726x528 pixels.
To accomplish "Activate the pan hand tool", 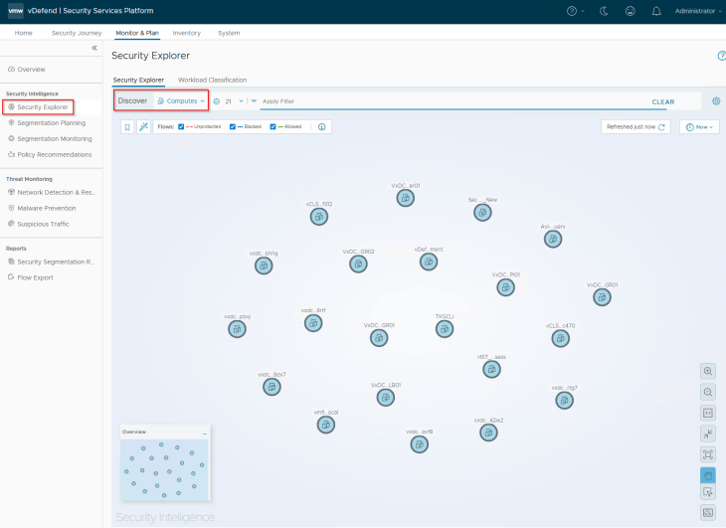I will pos(708,475).
